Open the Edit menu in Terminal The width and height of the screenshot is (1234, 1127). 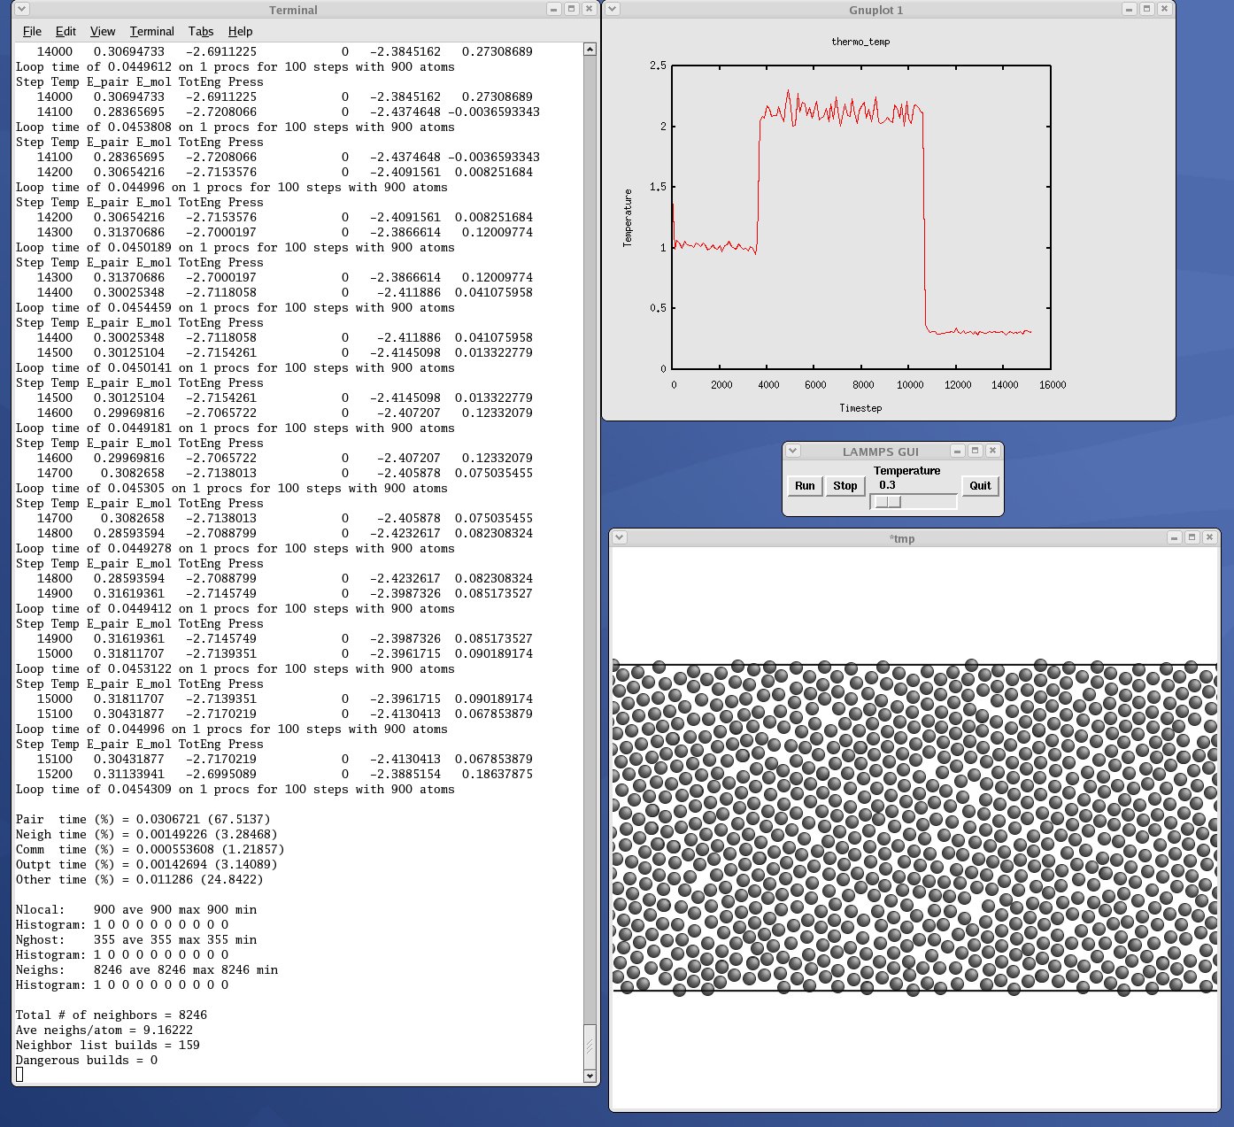coord(66,31)
